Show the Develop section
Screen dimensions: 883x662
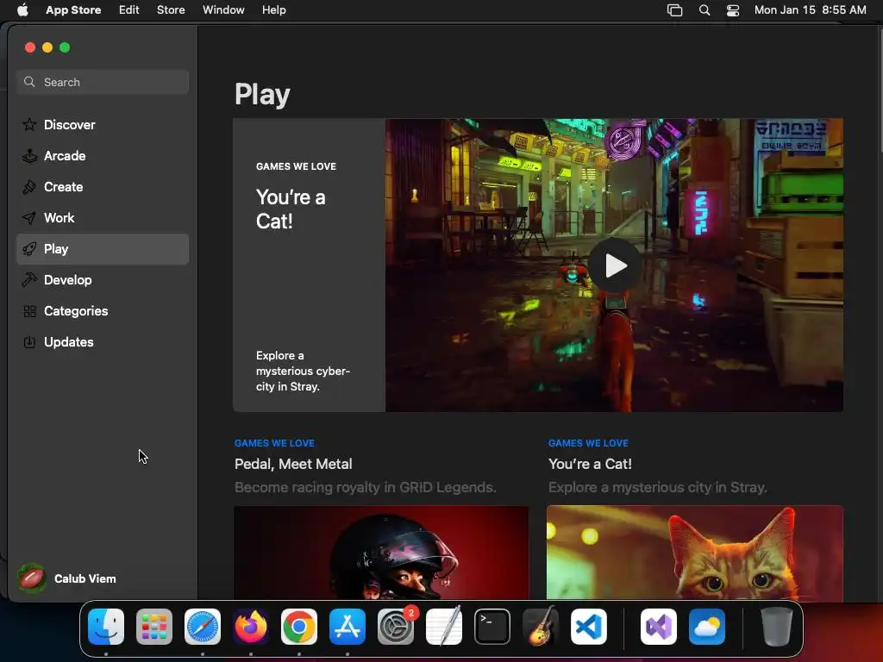pyautogui.click(x=103, y=280)
